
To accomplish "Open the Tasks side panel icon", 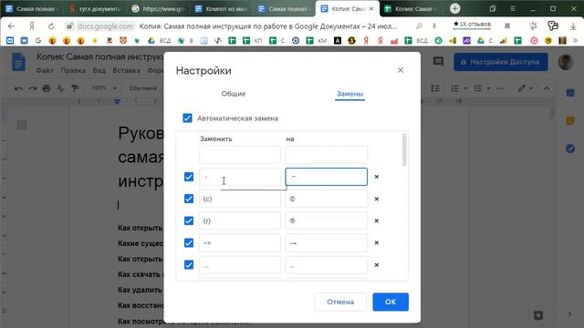I will [x=570, y=149].
